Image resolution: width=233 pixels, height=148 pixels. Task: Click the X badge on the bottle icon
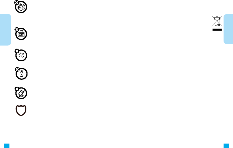[x=17, y=69]
